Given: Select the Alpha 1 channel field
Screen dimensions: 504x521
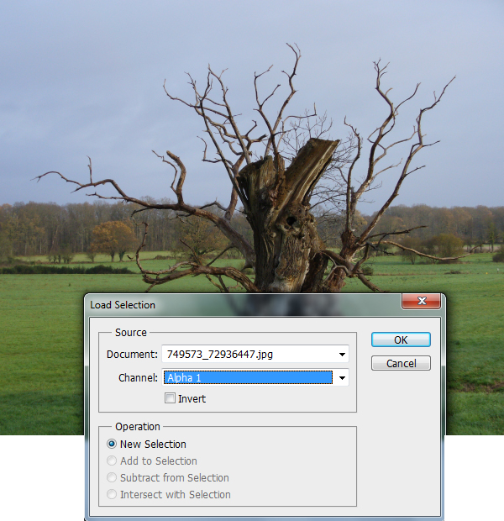Looking at the screenshot, I should coord(248,378).
